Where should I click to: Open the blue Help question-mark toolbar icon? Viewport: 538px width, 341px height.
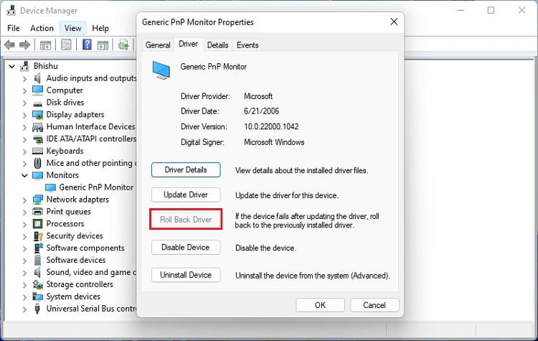pyautogui.click(x=87, y=45)
